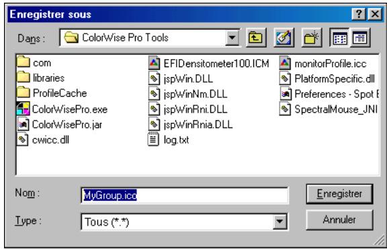
Task: Select the jspWinNm.DLL file icon
Action: coord(154,94)
